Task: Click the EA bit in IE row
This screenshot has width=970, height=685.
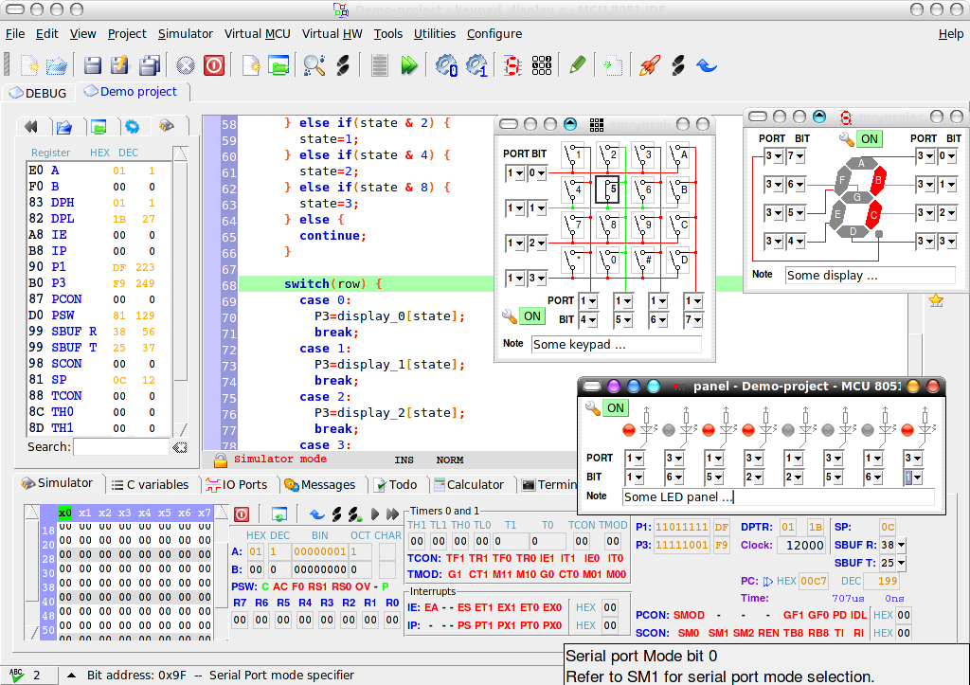Action: point(431,608)
